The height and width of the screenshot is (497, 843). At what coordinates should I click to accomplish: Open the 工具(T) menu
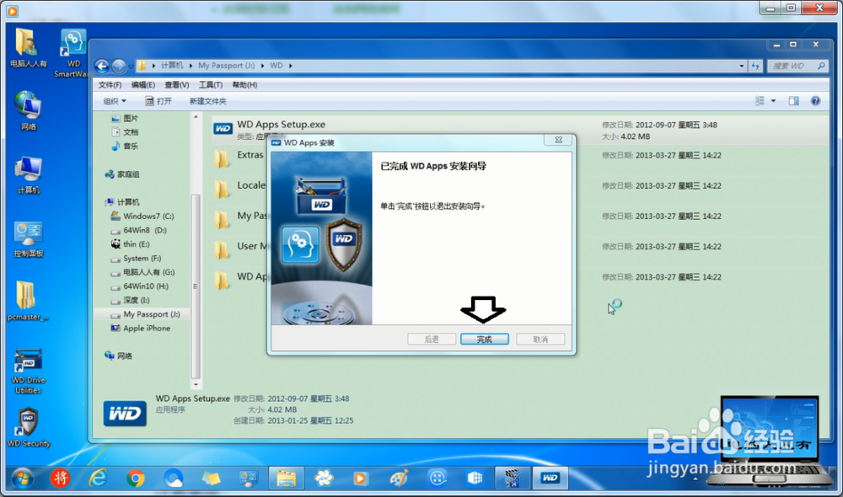tap(210, 85)
